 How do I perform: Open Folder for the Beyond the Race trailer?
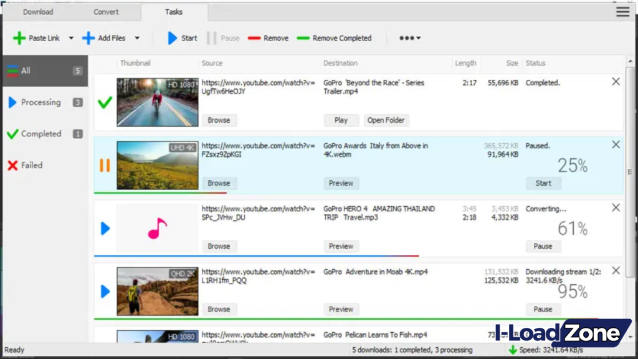coord(386,120)
